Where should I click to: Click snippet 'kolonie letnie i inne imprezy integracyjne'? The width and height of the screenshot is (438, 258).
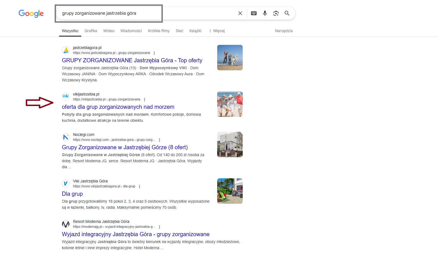point(97,248)
